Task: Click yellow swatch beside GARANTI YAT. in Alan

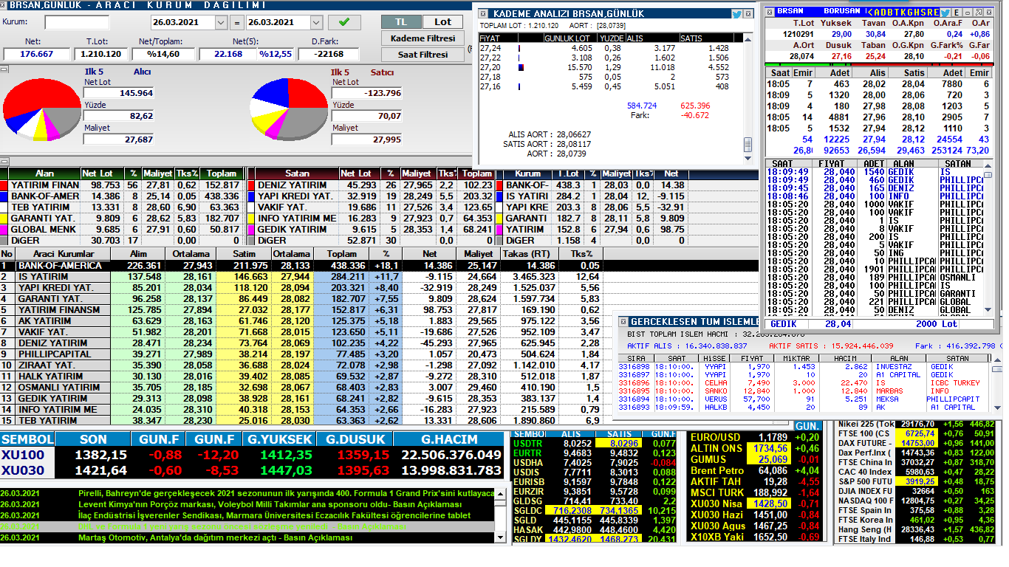Action: [3, 219]
